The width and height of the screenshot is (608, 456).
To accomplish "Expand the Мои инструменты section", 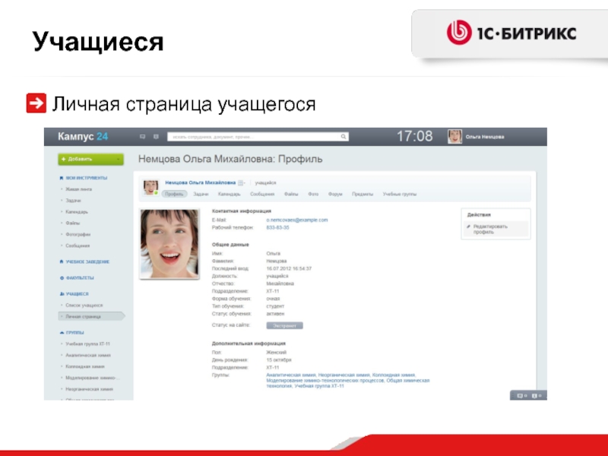I will click(x=87, y=178).
